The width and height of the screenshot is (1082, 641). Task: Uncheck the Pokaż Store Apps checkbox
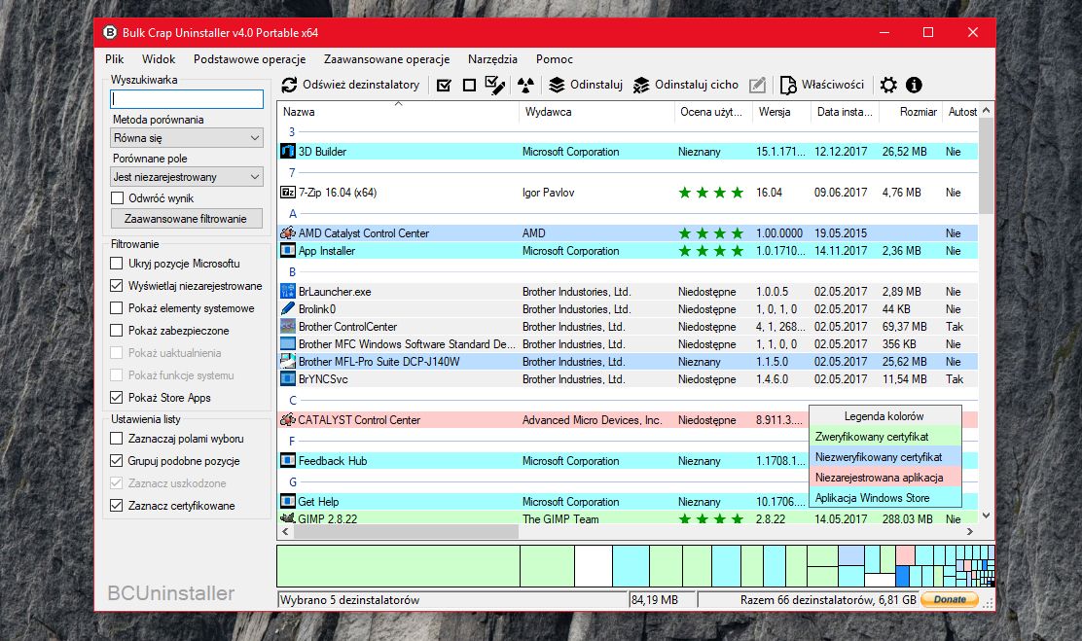(x=118, y=398)
